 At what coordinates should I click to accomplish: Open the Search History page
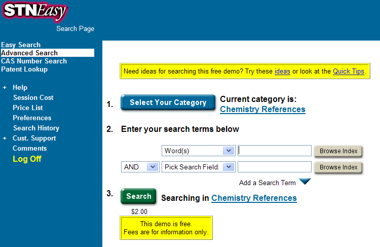pyautogui.click(x=36, y=128)
